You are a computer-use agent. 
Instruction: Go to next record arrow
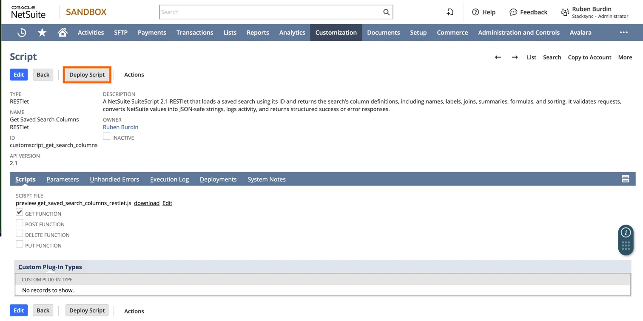tap(515, 57)
